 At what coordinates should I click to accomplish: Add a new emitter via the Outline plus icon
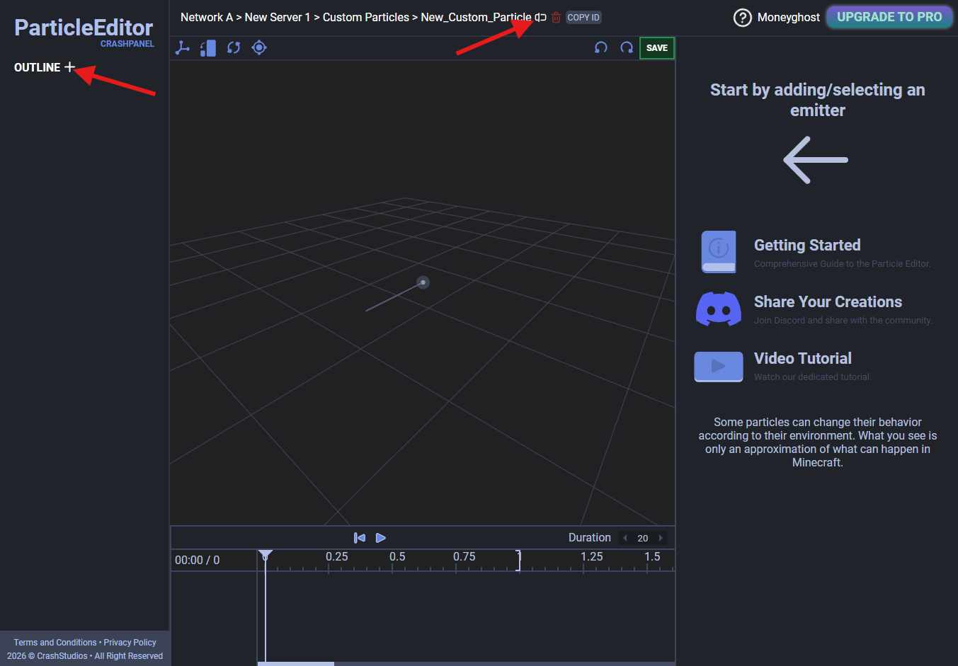coord(69,67)
